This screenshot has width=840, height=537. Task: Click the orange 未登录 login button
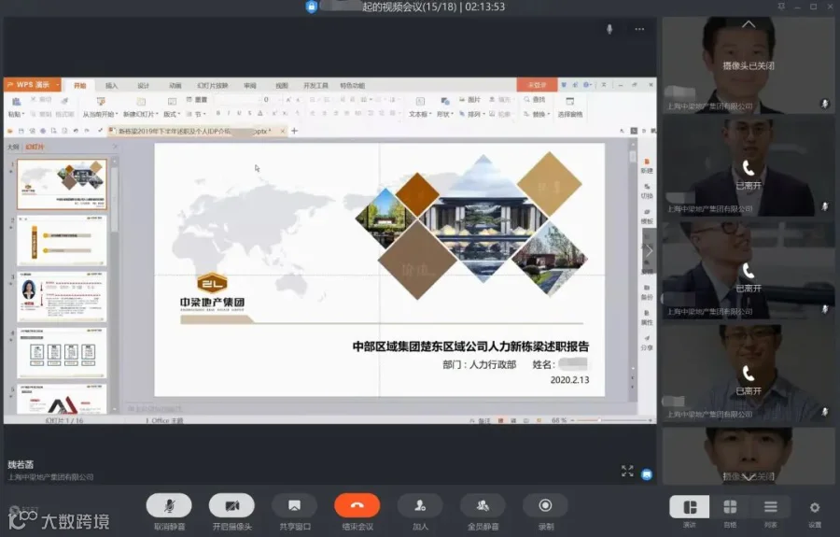(537, 85)
